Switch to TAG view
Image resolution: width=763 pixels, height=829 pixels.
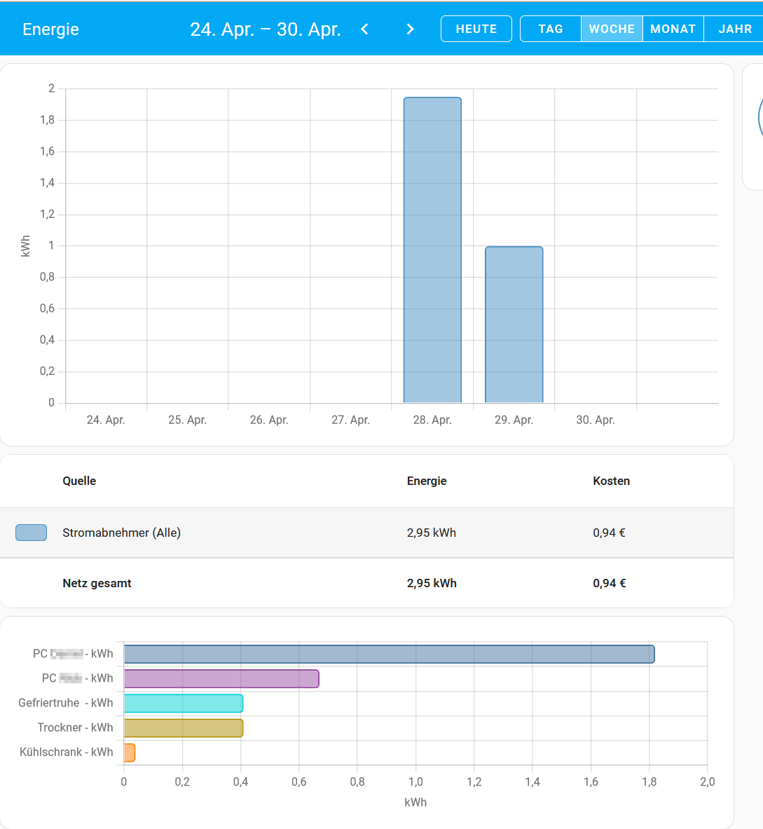(551, 29)
